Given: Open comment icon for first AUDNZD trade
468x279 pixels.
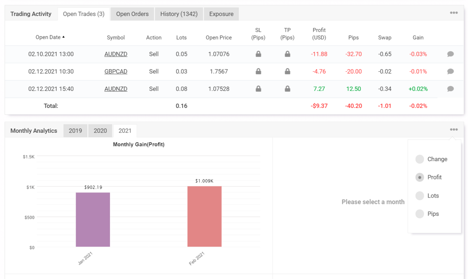Looking at the screenshot, I should [x=450, y=54].
